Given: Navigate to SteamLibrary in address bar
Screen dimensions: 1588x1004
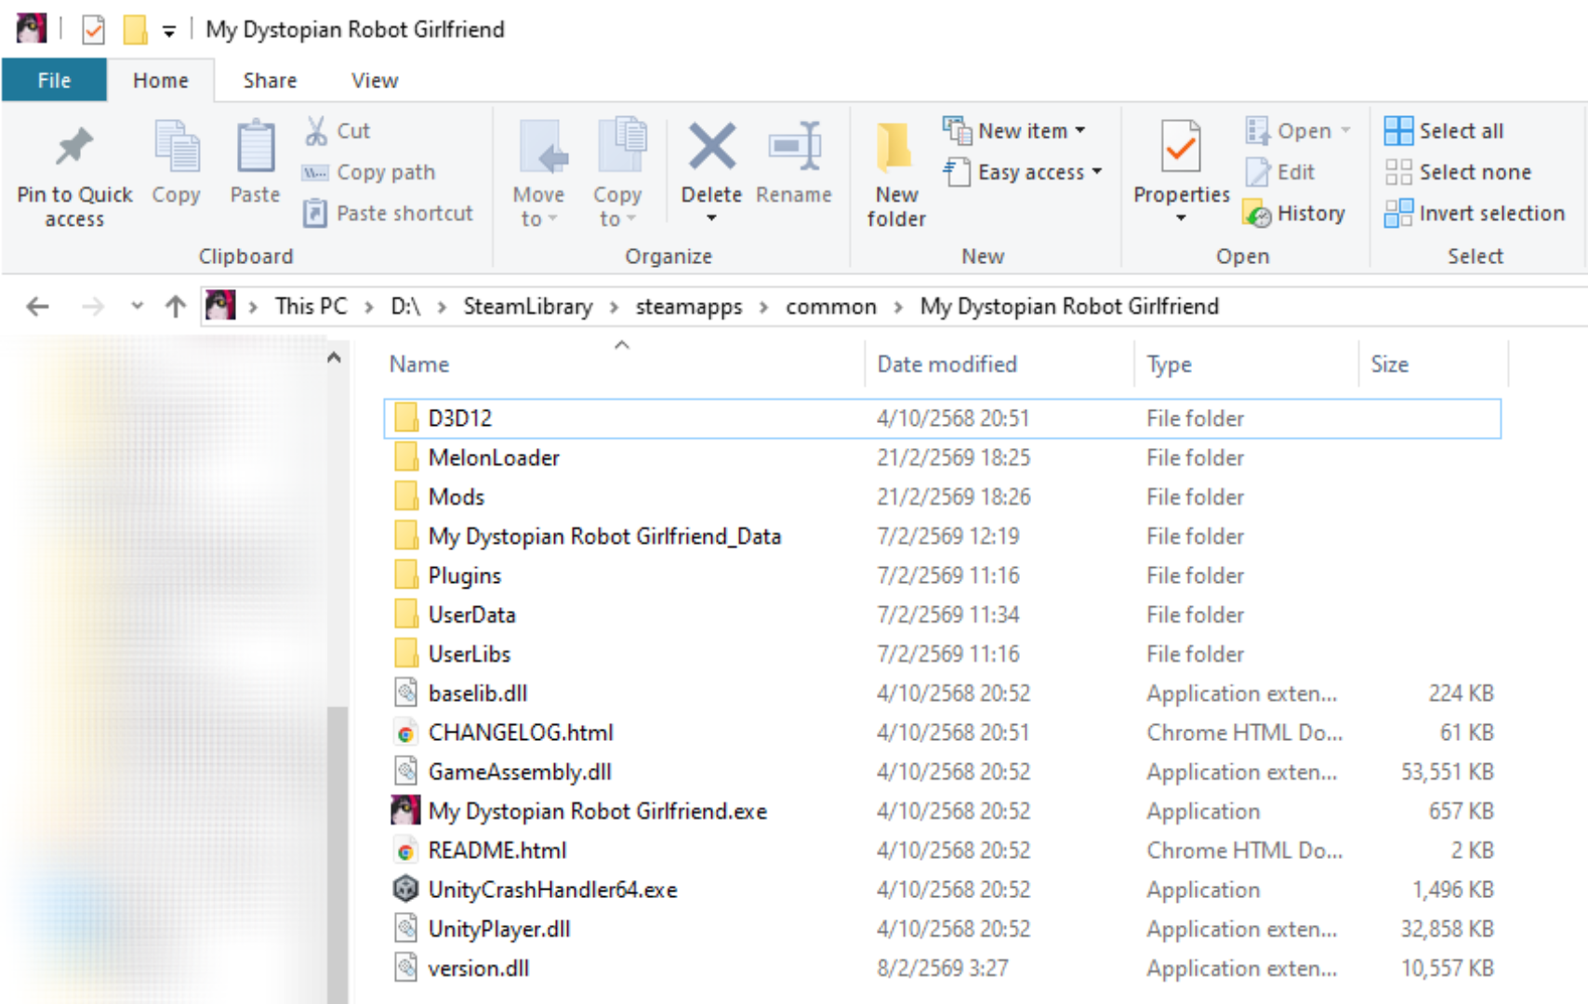Looking at the screenshot, I should coord(528,307).
